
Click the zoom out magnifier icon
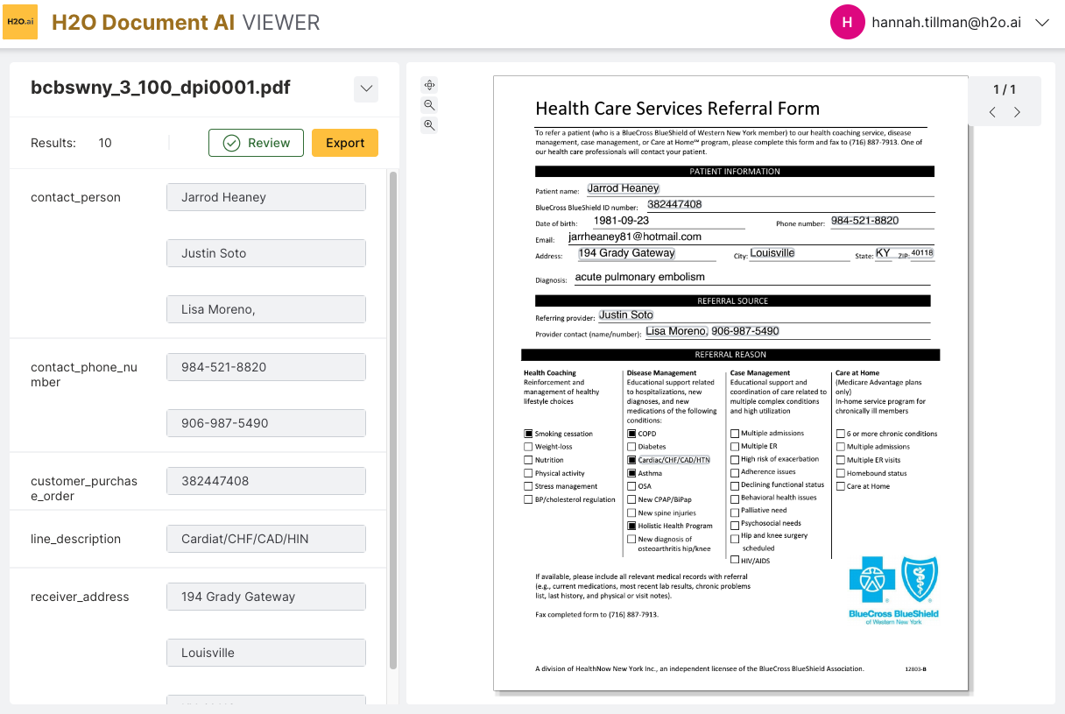tap(429, 104)
